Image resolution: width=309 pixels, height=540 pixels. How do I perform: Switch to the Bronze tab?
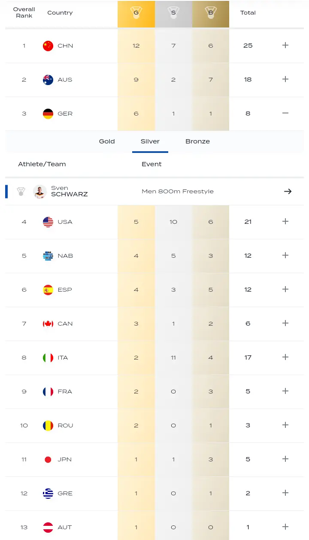coord(197,141)
